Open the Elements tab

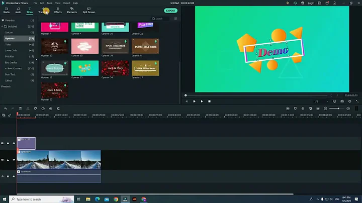coord(72,10)
